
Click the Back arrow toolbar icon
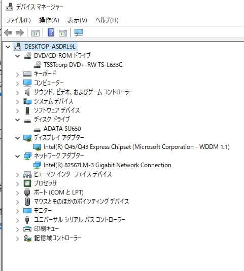(x=8, y=32)
